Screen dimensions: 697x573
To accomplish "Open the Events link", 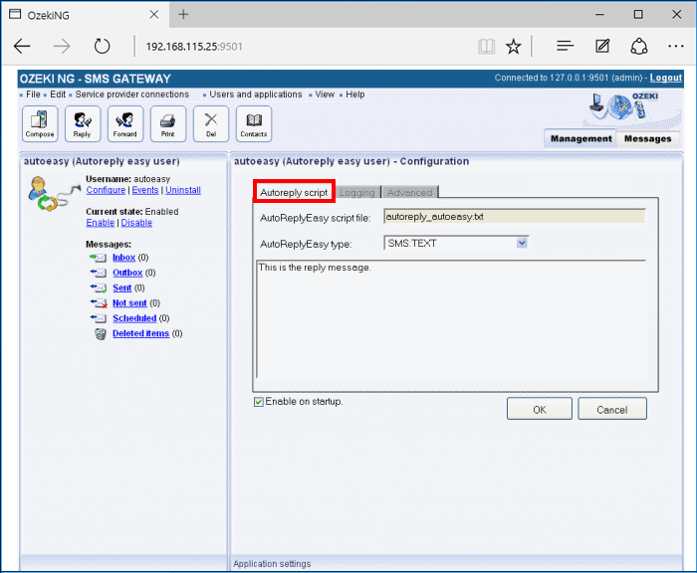I will (x=145, y=190).
